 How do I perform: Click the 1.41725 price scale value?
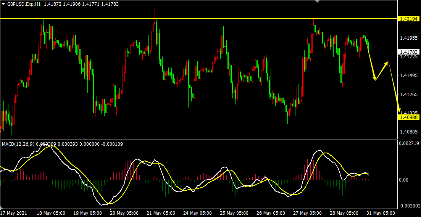click(x=408, y=57)
